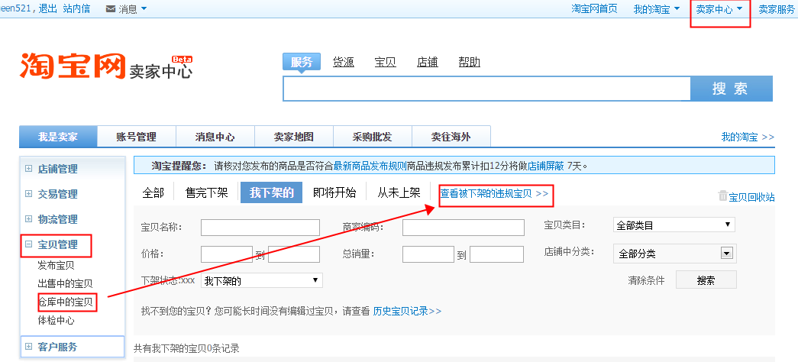Select the 即将开始 filter tab
The image size is (798, 362).
pyautogui.click(x=334, y=193)
